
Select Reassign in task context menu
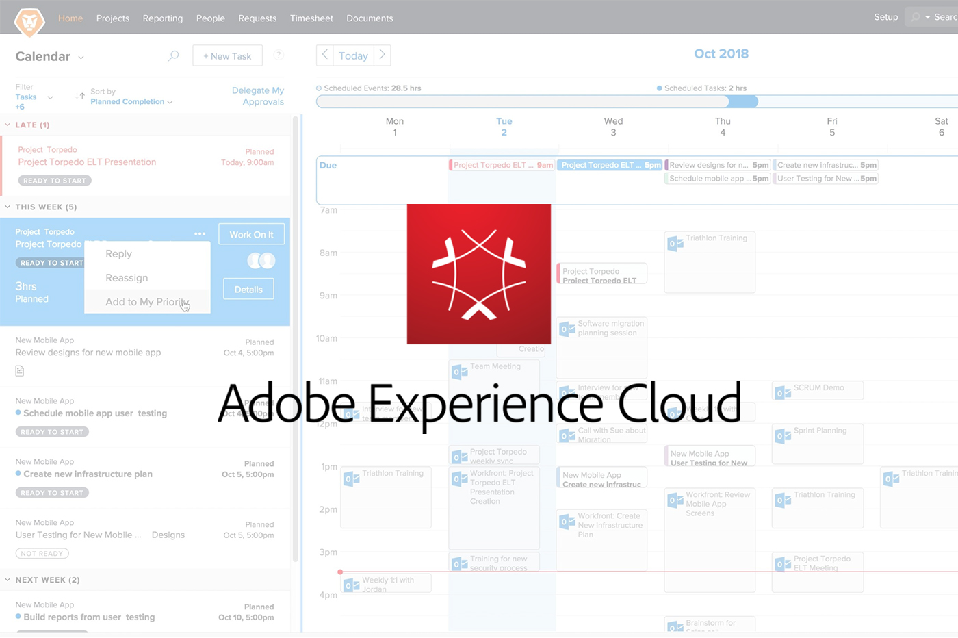[x=147, y=278]
